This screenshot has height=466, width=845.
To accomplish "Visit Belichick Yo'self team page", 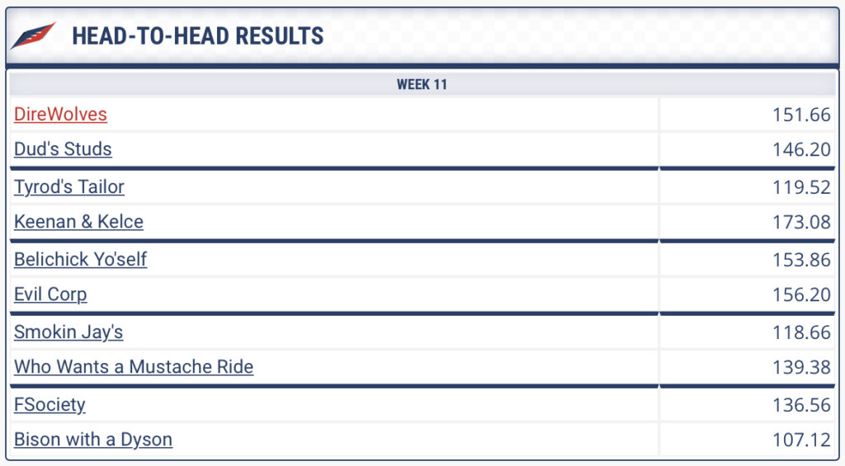I will click(80, 260).
